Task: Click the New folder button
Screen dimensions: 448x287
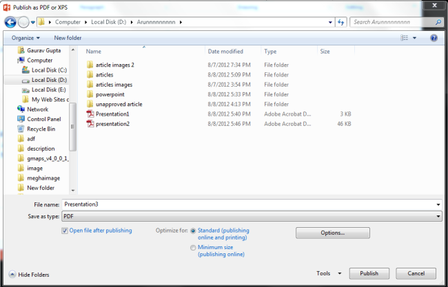Action: 68,38
